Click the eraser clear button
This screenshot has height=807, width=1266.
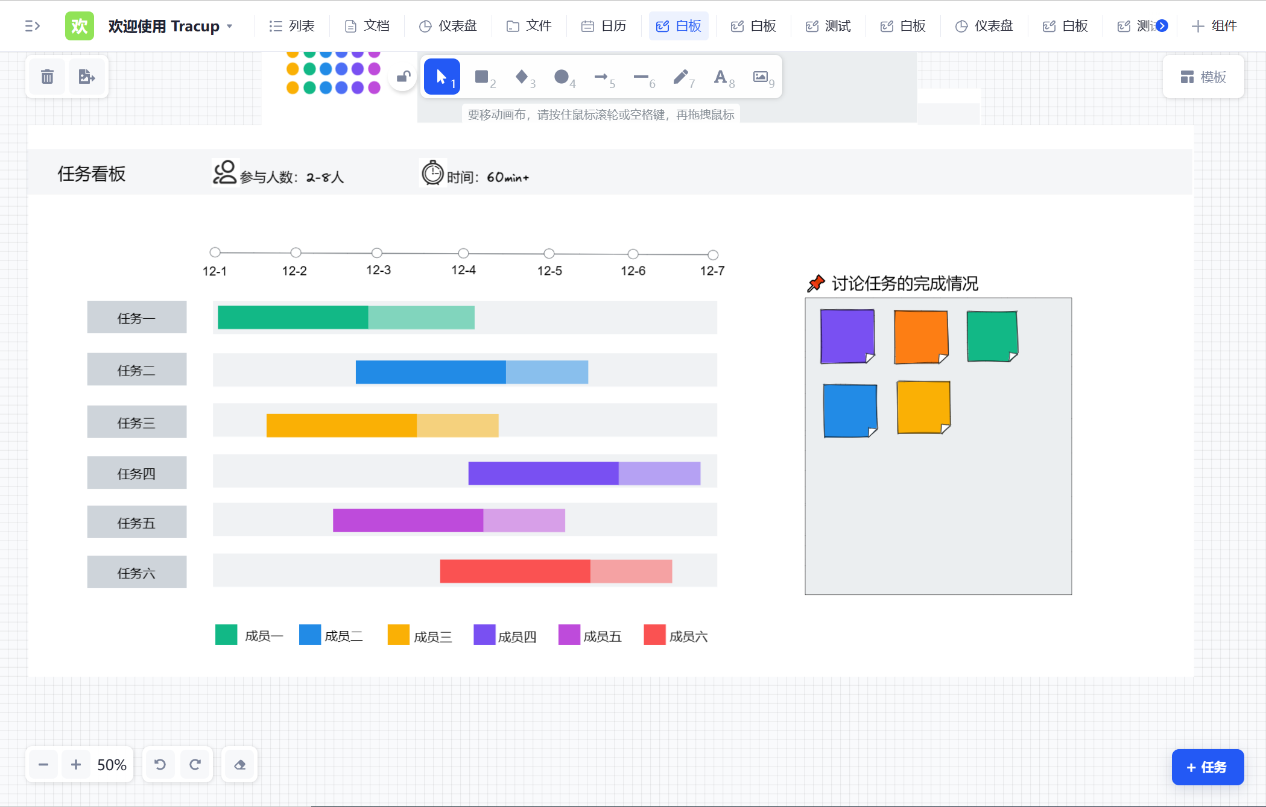239,765
